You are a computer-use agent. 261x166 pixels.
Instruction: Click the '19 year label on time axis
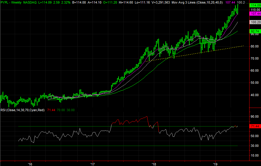tap(216, 164)
